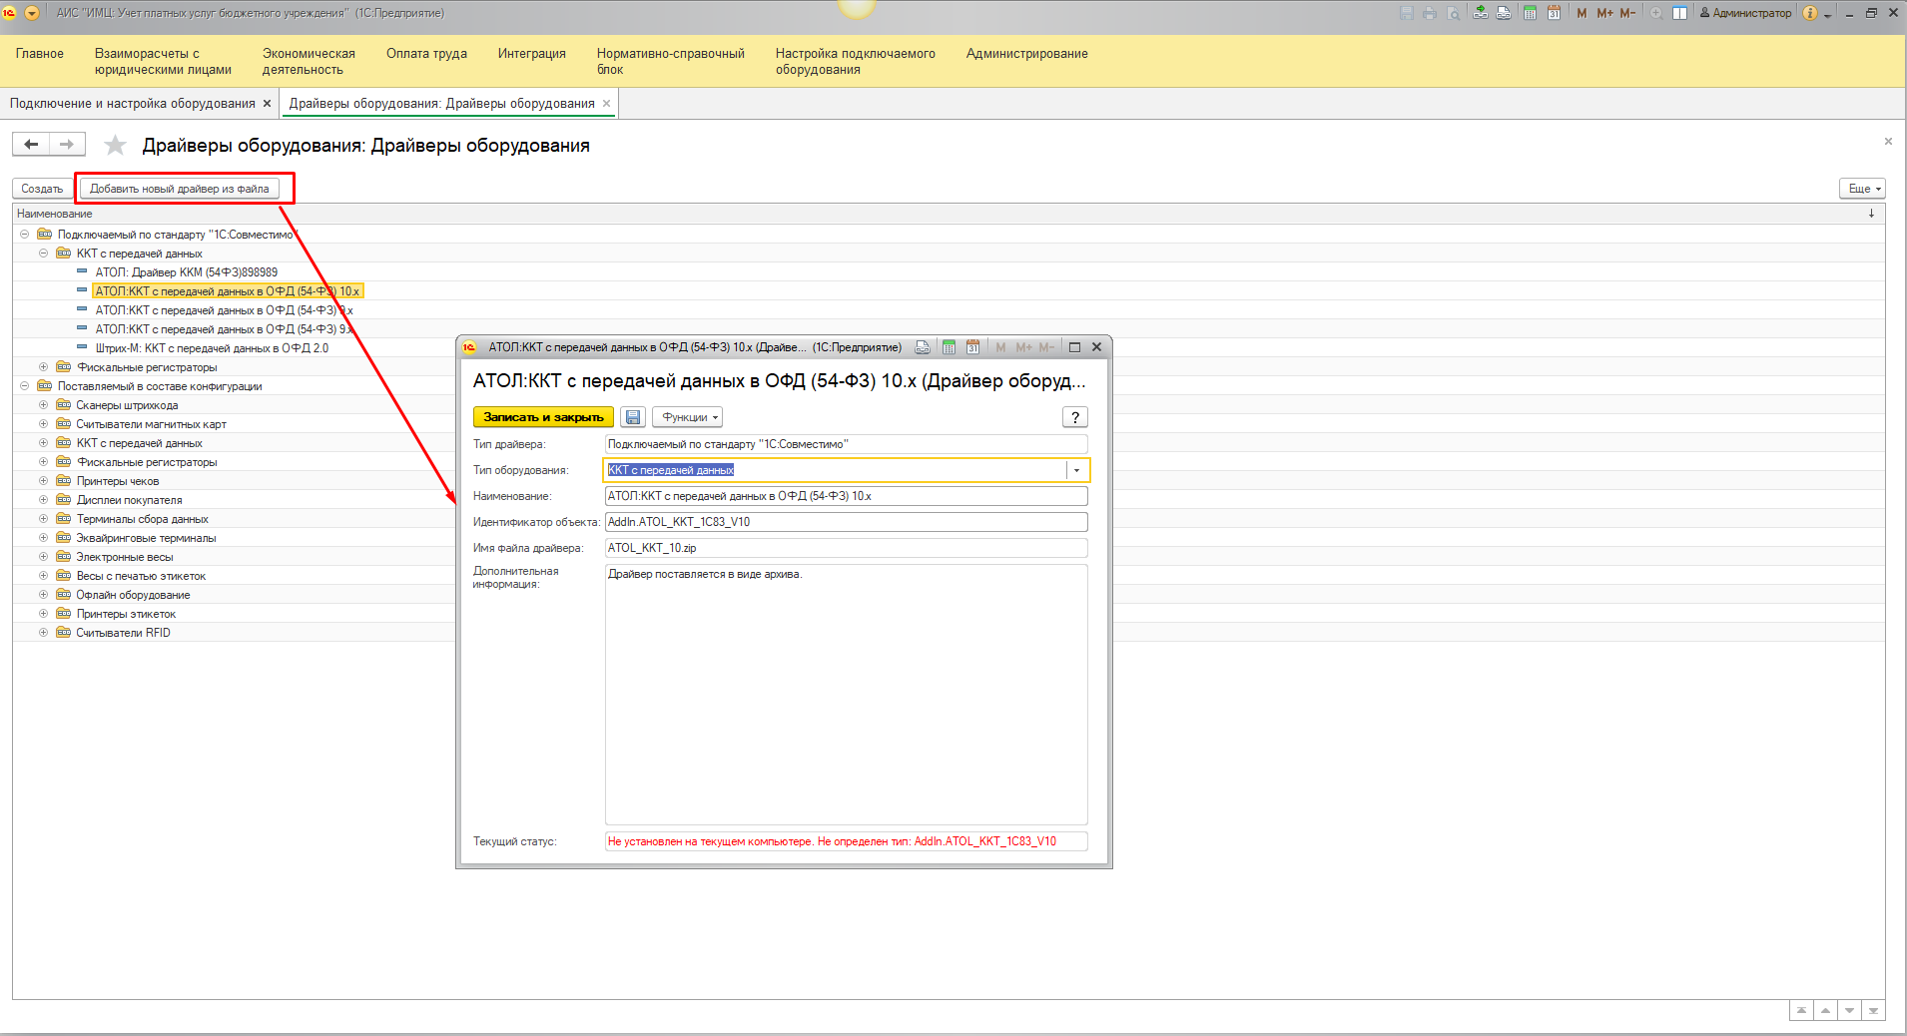Open the calendar in the main title bar
Image resolution: width=1907 pixels, height=1036 pixels.
[x=1554, y=13]
